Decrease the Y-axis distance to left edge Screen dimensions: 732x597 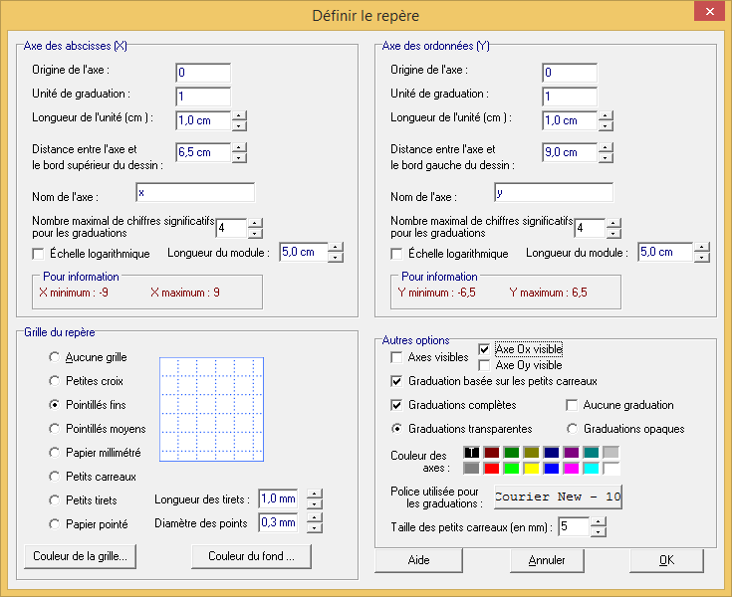(606, 157)
